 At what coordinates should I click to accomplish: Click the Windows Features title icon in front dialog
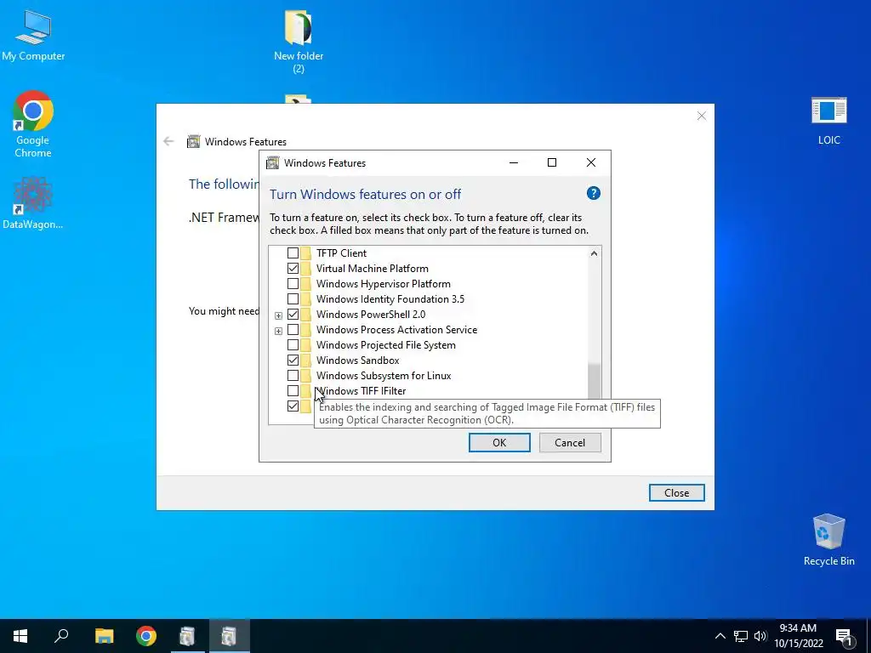pos(272,162)
